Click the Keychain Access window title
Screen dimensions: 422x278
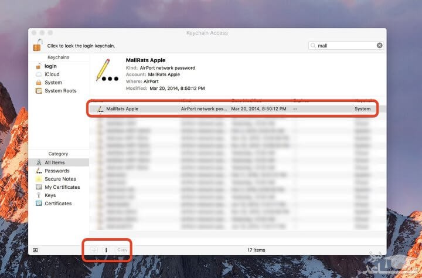tap(207, 33)
